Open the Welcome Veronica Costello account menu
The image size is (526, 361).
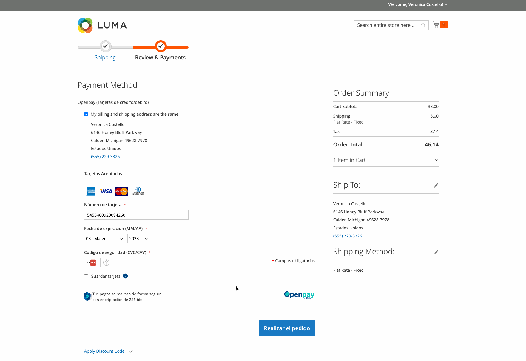(x=418, y=4)
